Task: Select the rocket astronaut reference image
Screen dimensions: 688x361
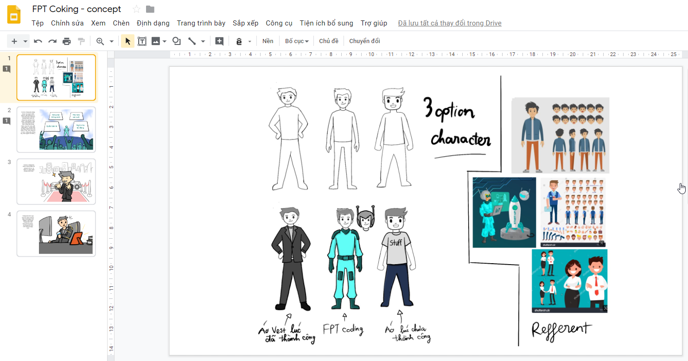Action: tap(504, 212)
